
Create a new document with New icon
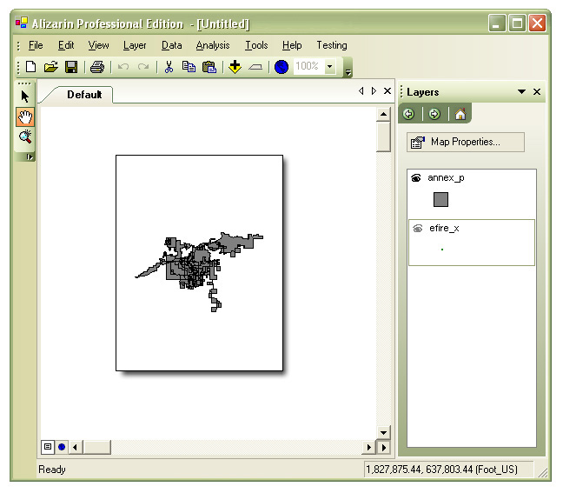[31, 67]
